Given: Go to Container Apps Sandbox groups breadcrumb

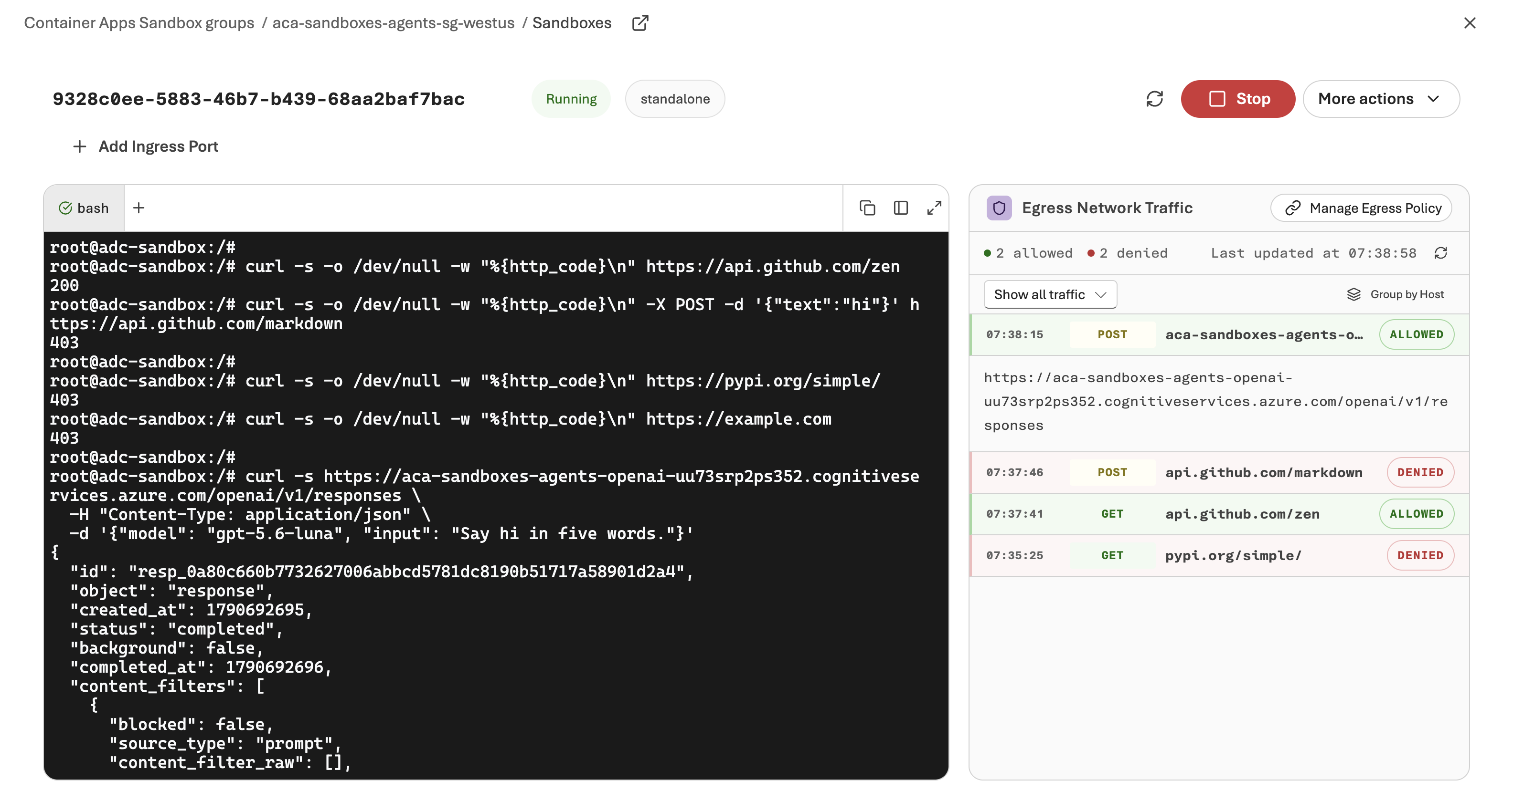Looking at the screenshot, I should point(139,23).
